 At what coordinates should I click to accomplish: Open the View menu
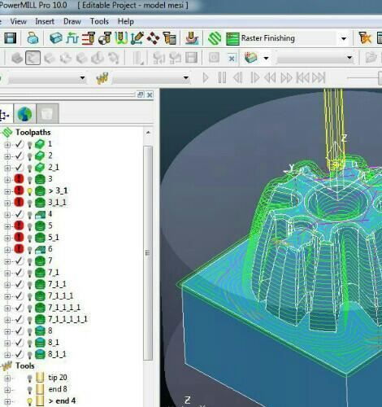point(18,21)
